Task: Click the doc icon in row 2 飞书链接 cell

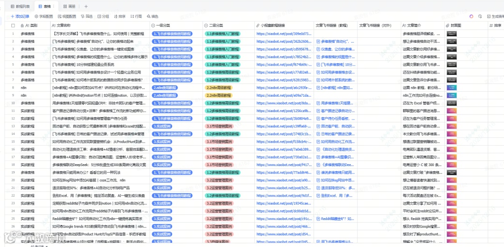Action: [318, 41]
